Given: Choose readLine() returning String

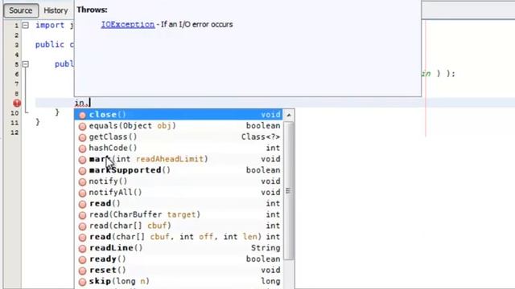Looking at the screenshot, I should pyautogui.click(x=179, y=248).
